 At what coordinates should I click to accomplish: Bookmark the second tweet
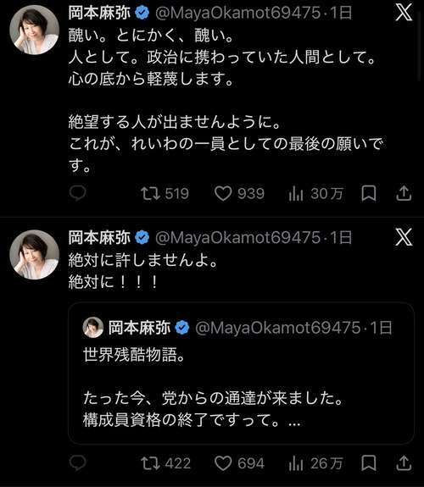369,463
